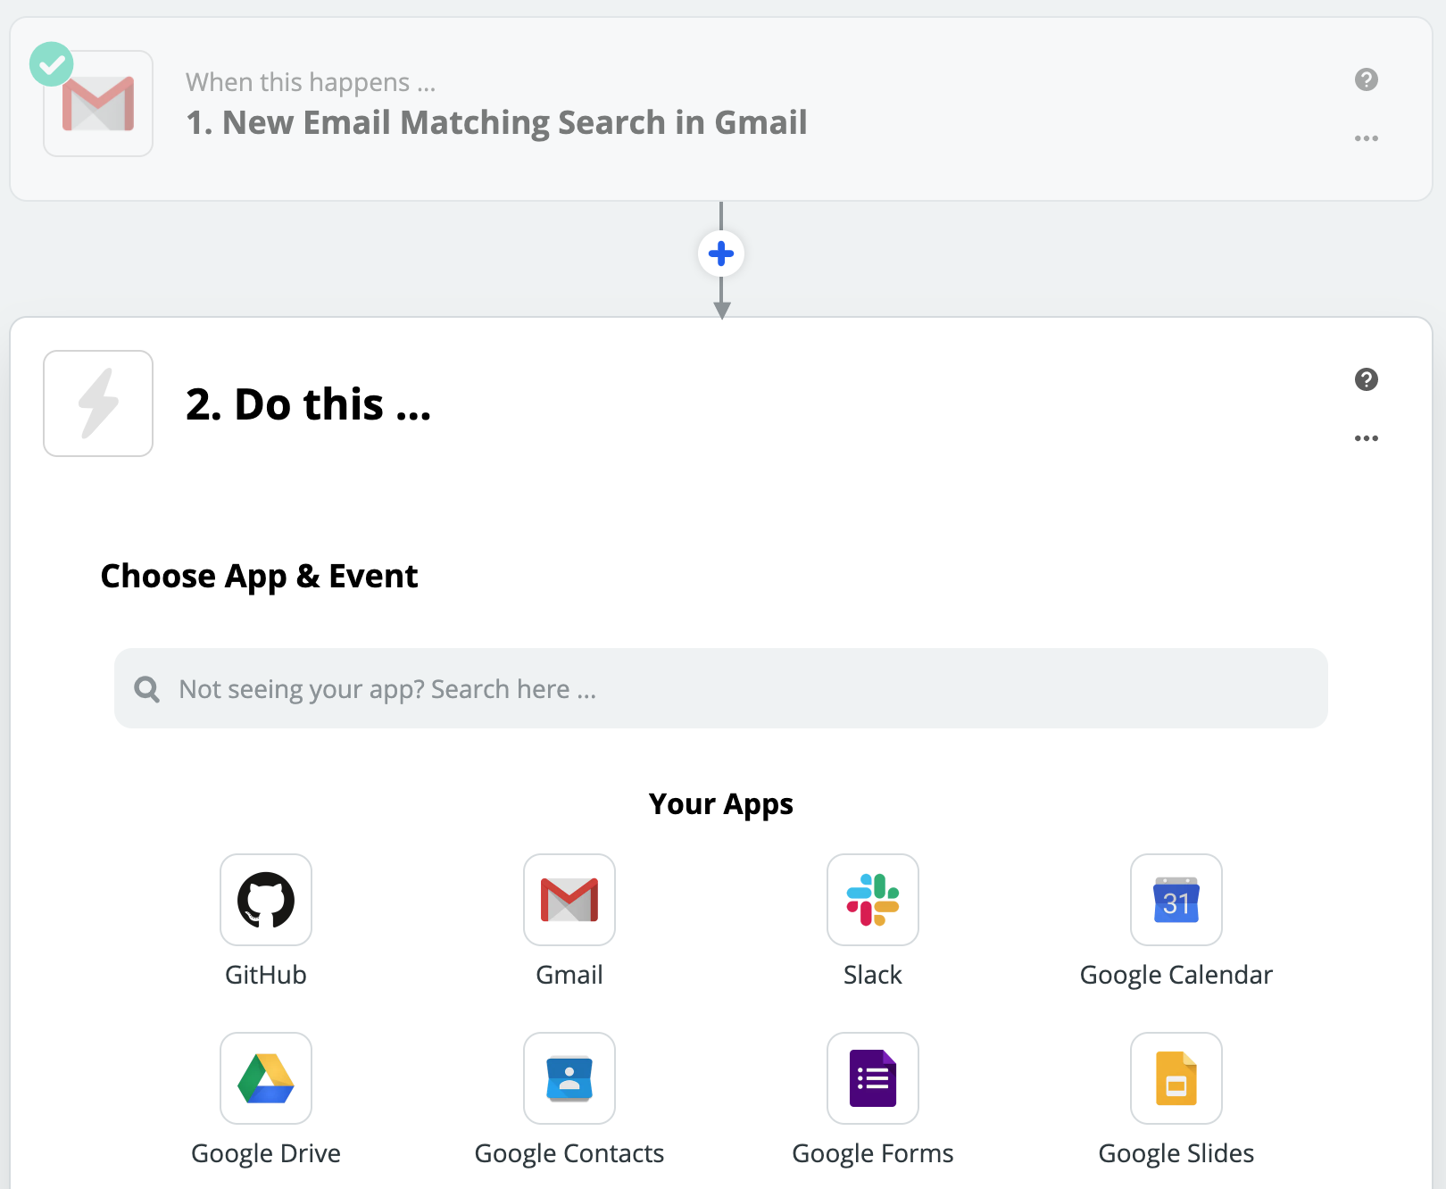Select the GitHub app icon
The image size is (1446, 1189).
[x=266, y=900]
